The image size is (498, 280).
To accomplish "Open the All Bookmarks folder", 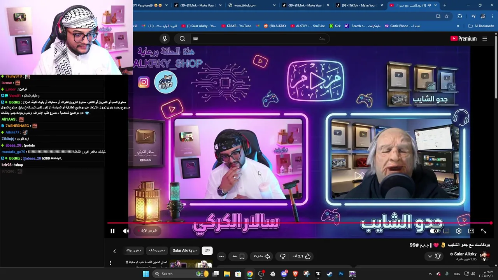I will click(481, 26).
